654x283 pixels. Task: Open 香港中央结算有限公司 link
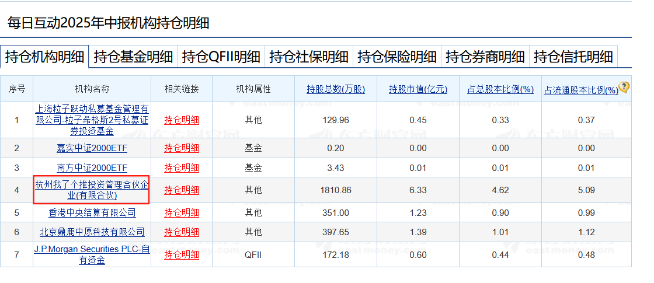(92, 212)
